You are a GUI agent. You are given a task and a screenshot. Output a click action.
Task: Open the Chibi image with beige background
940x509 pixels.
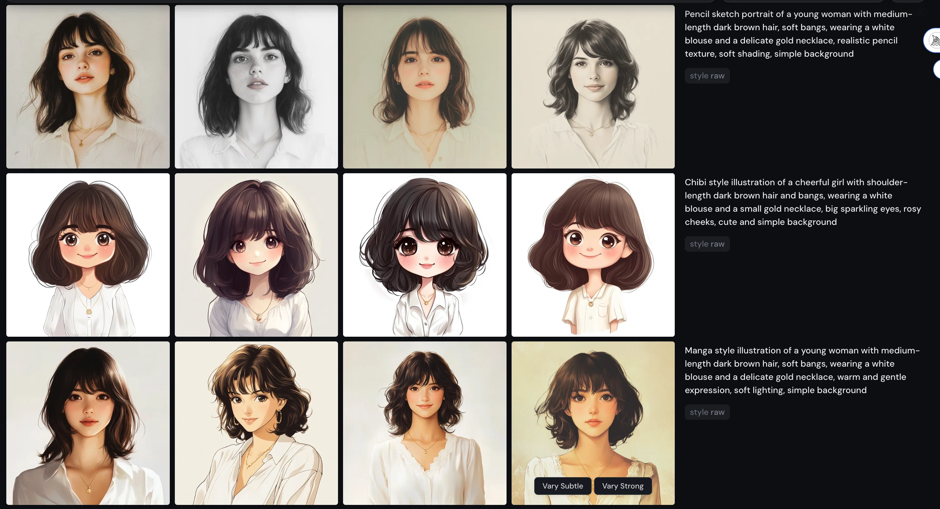[x=256, y=255]
